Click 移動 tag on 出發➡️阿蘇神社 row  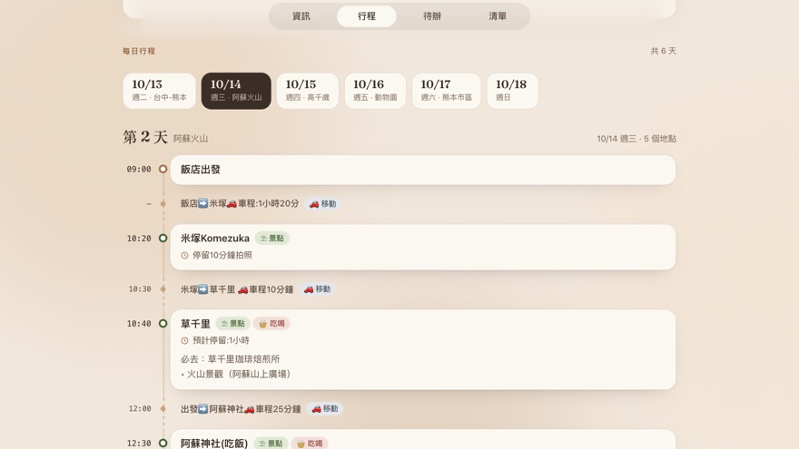[x=325, y=409]
